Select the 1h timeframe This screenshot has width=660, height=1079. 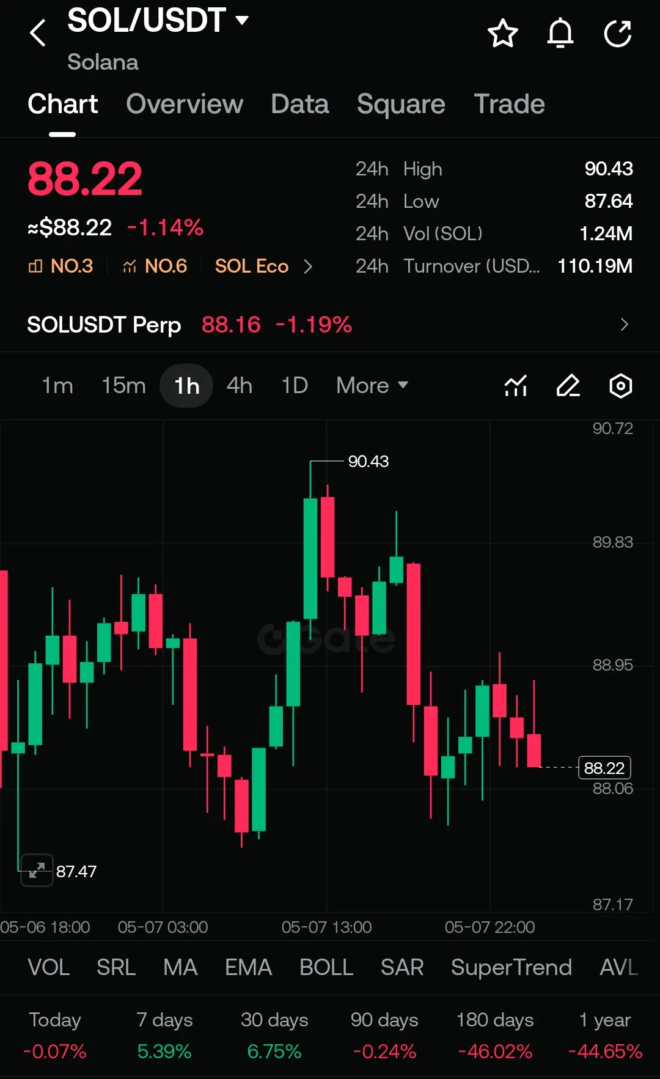click(x=186, y=386)
